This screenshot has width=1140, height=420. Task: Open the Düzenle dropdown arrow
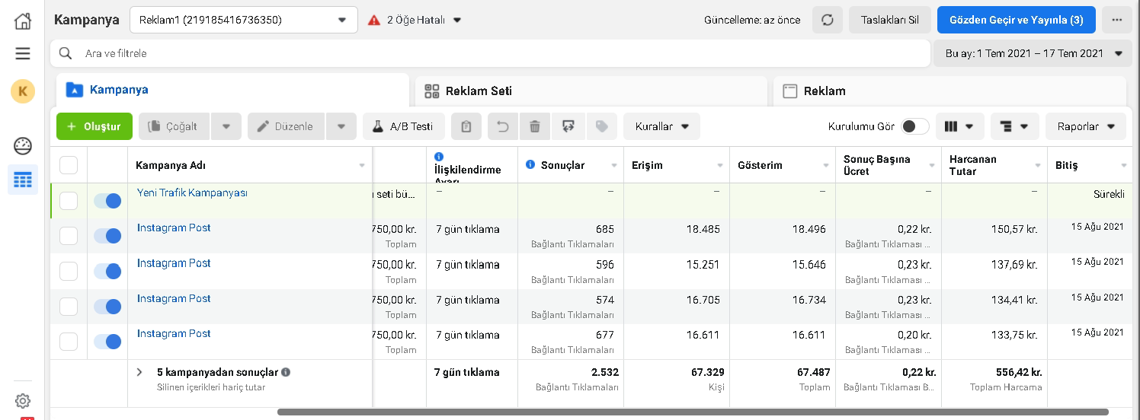tap(341, 126)
